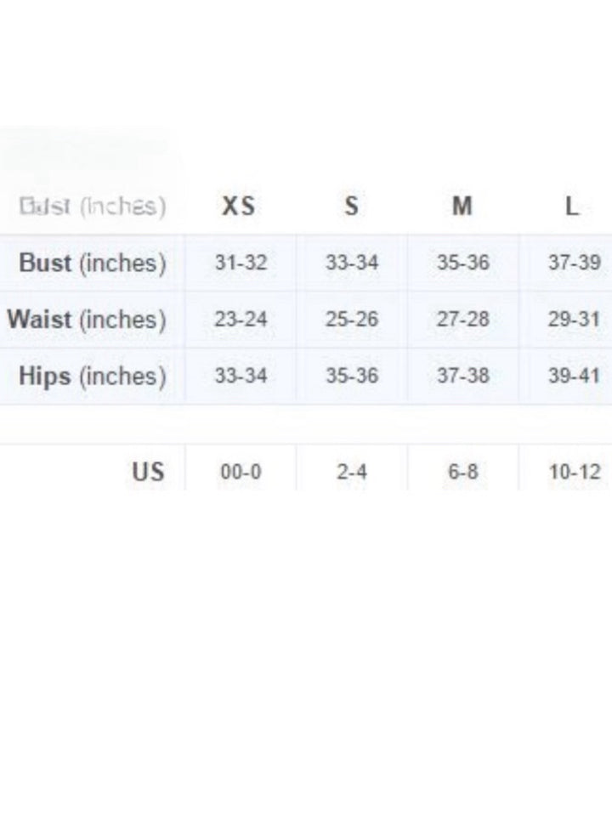This screenshot has width=612, height=816.
Task: Select the US size 10-12 cell
Action: pos(574,472)
